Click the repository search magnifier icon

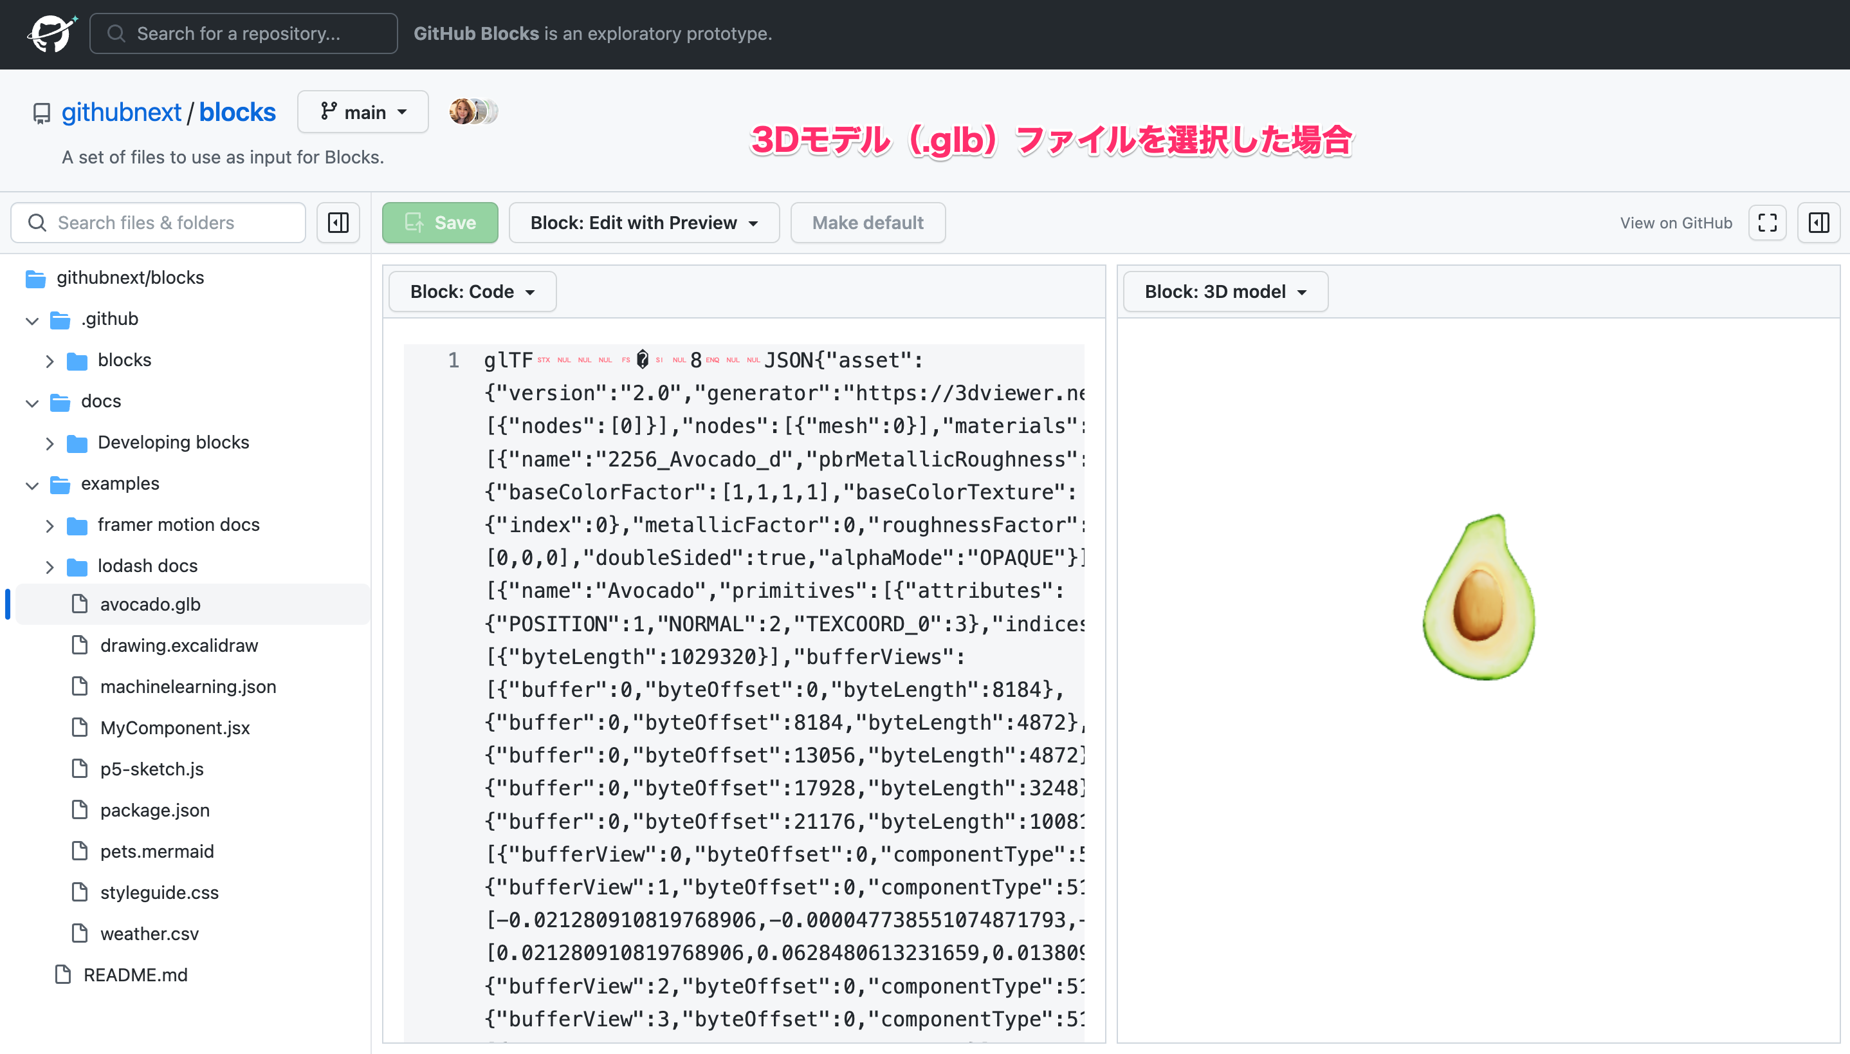point(116,33)
